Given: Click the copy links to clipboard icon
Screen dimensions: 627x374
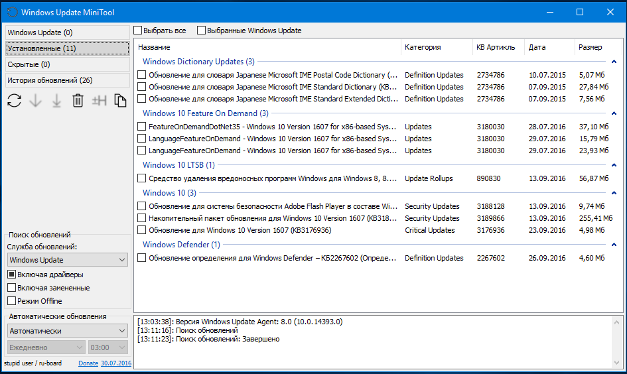Looking at the screenshot, I should point(120,101).
